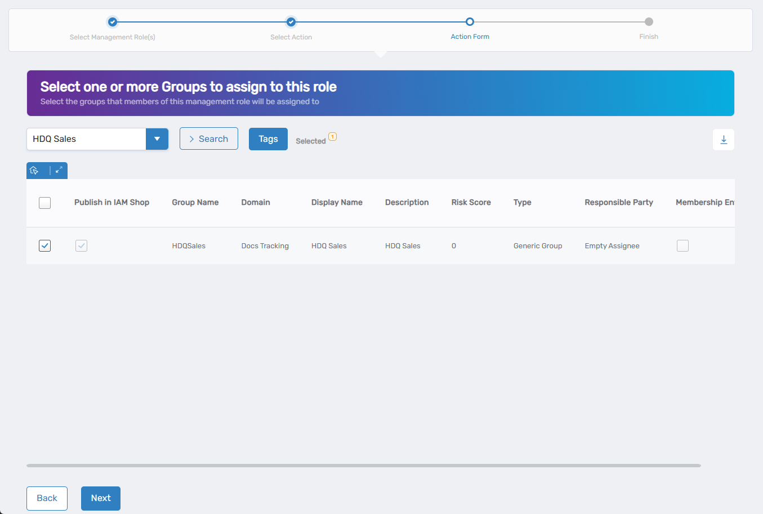Click the checkmark icon on Select Action step
The height and width of the screenshot is (514, 763).
[291, 21]
